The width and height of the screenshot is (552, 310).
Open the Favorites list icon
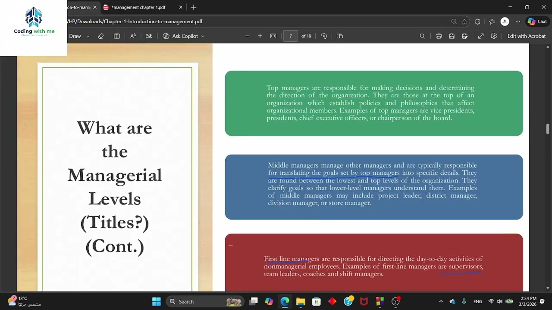pyautogui.click(x=492, y=22)
